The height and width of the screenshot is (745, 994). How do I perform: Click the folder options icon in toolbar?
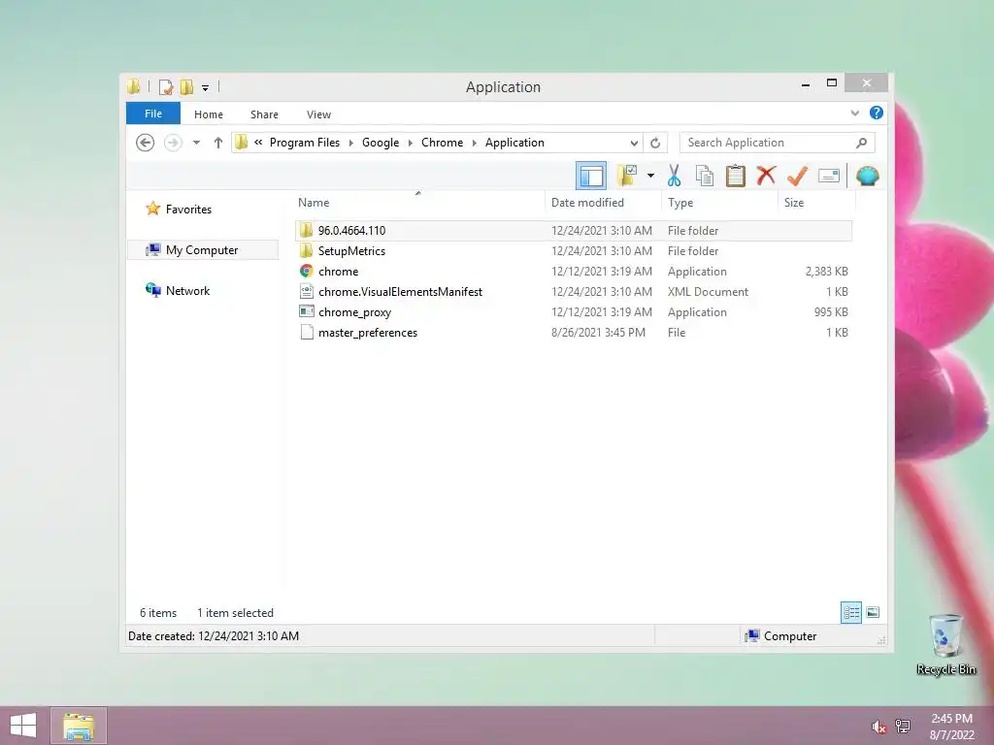coord(627,176)
